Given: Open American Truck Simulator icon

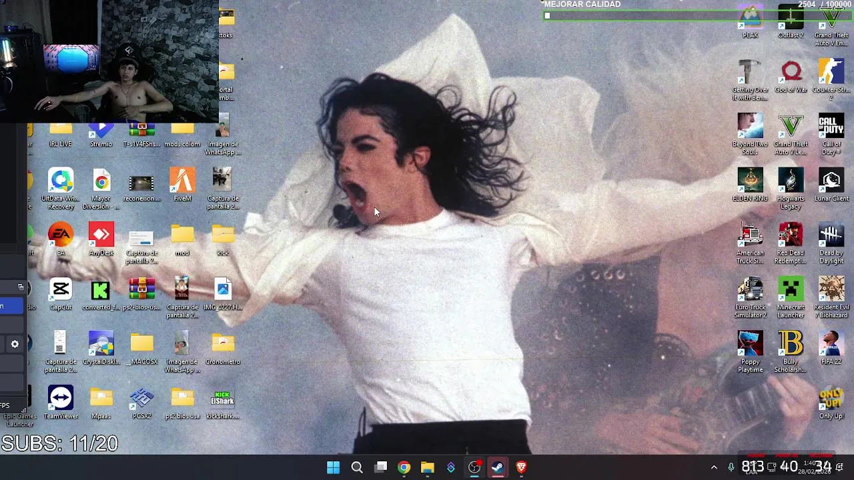Looking at the screenshot, I should click(x=750, y=243).
